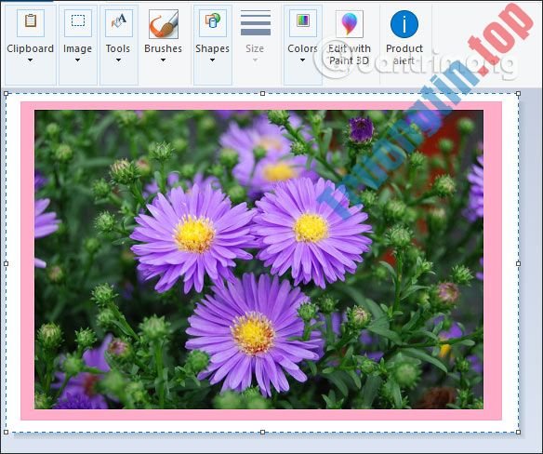Click the left-middle selection handle
The image size is (543, 454).
(6, 263)
